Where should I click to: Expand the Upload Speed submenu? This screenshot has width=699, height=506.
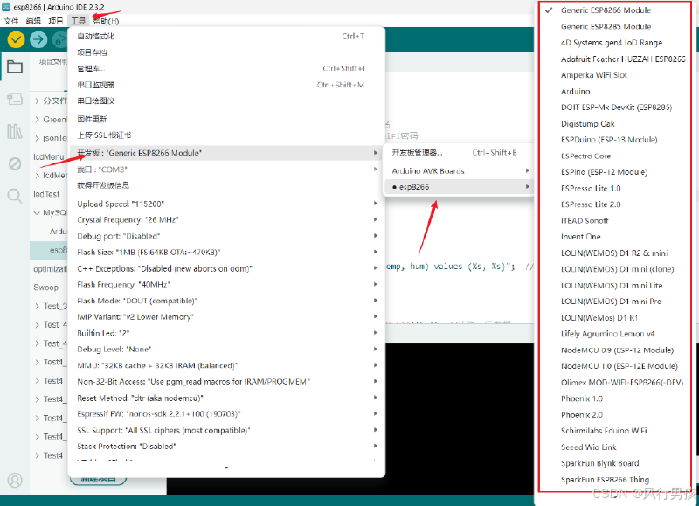tap(226, 204)
